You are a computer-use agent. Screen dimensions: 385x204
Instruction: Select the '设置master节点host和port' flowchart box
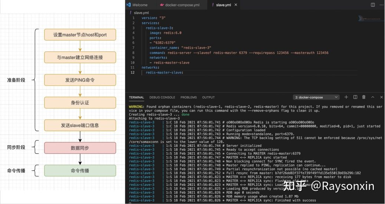80,35
